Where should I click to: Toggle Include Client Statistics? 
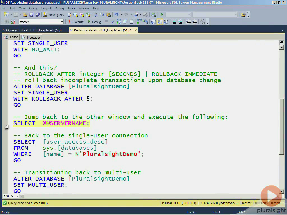pos(145,22)
